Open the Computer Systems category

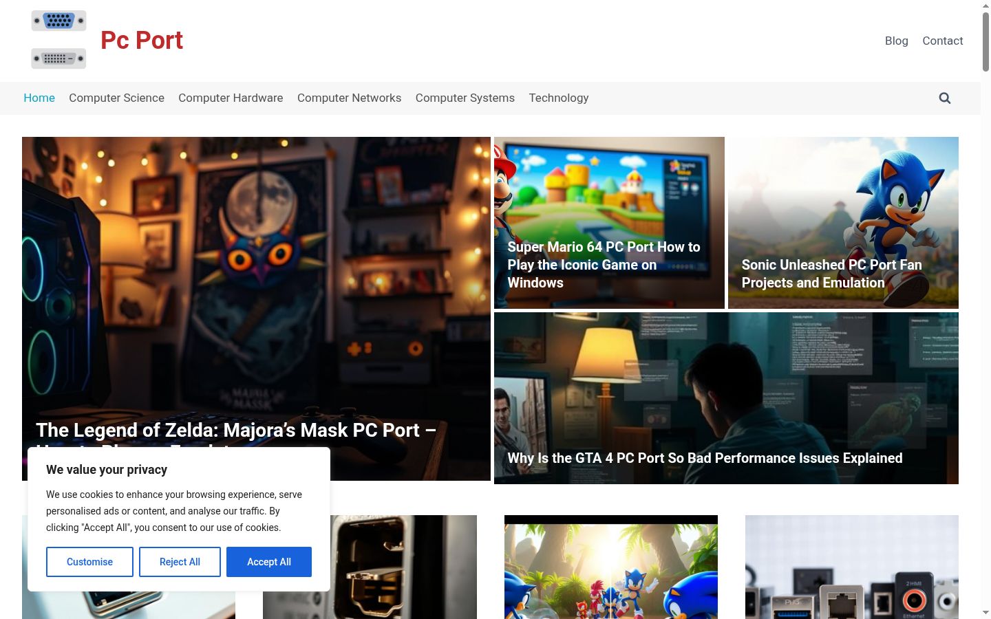[465, 98]
